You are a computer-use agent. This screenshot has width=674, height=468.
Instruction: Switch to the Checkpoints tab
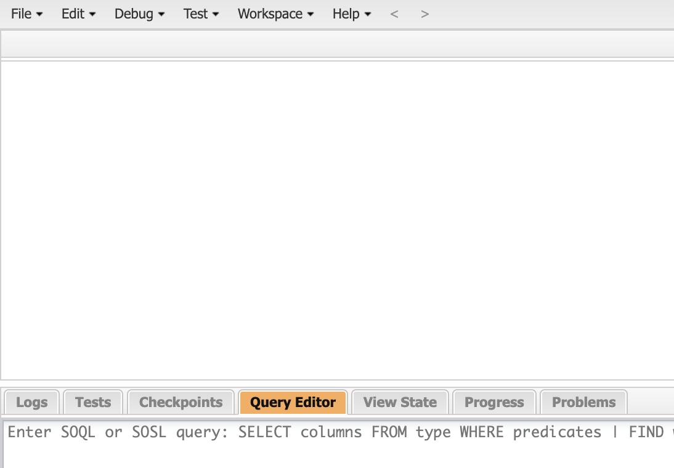[181, 402]
